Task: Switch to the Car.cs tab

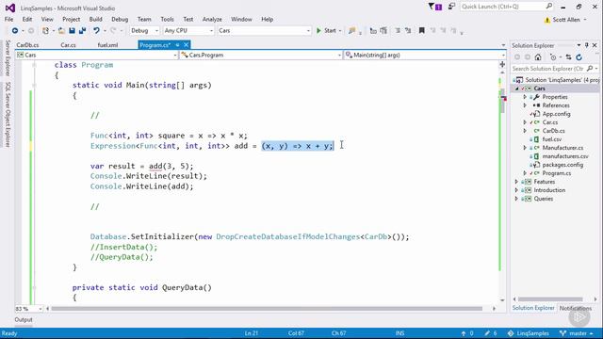Action: (68, 45)
